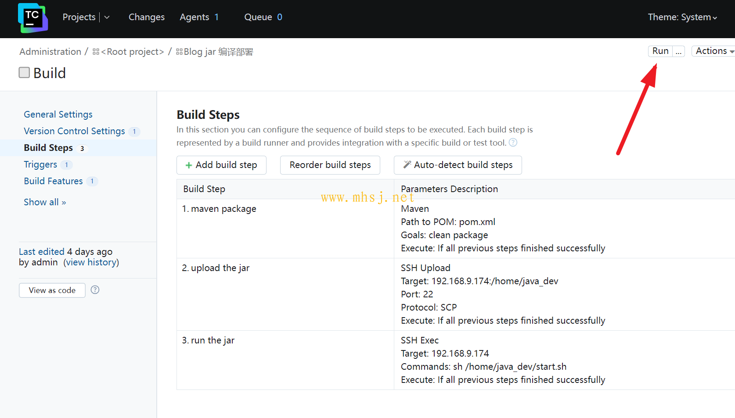The height and width of the screenshot is (418, 735).
Task: Open the Changes page
Action: pyautogui.click(x=147, y=17)
